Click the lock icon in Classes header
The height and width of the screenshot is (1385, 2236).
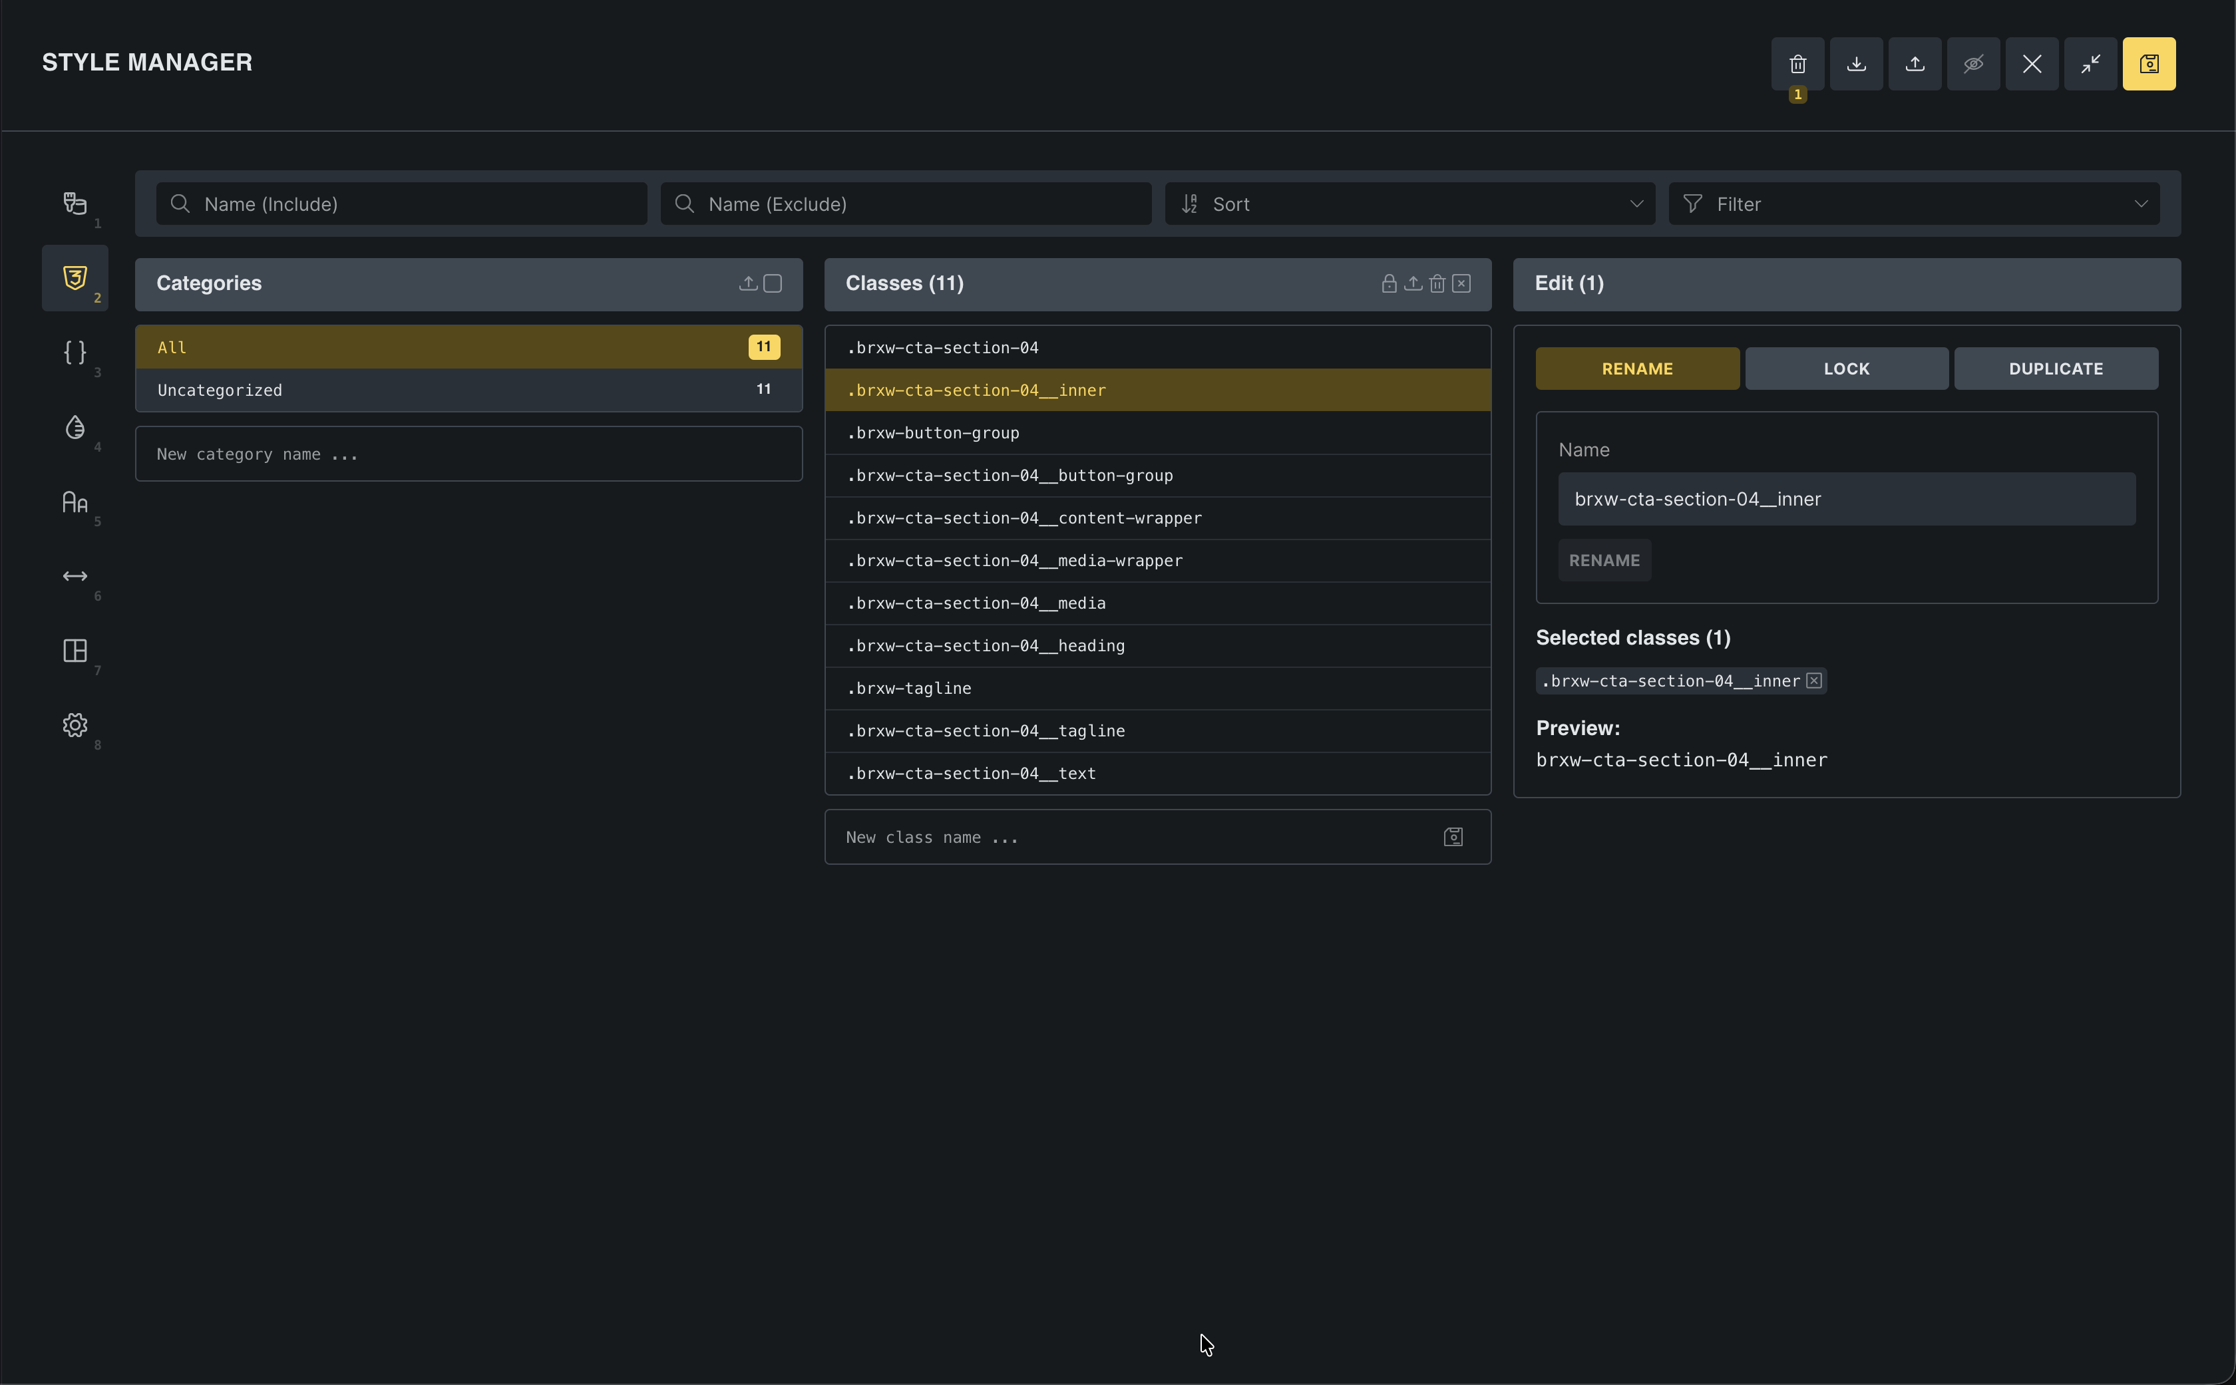tap(1388, 284)
